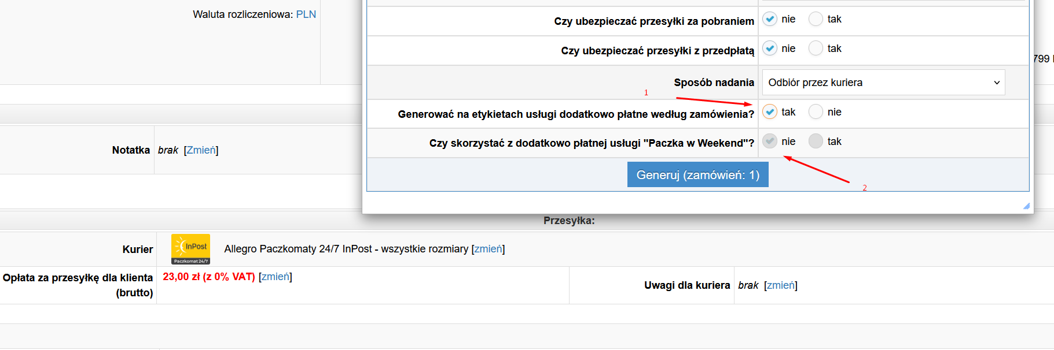The image size is (1054, 350).
Task: Click 'zmień' link next to shipping fee 23,00 zł
Action: (x=276, y=277)
